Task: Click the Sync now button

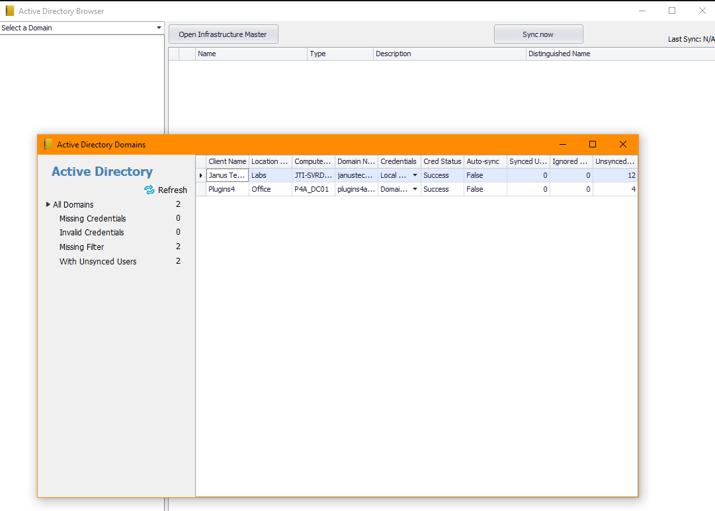Action: (538, 34)
